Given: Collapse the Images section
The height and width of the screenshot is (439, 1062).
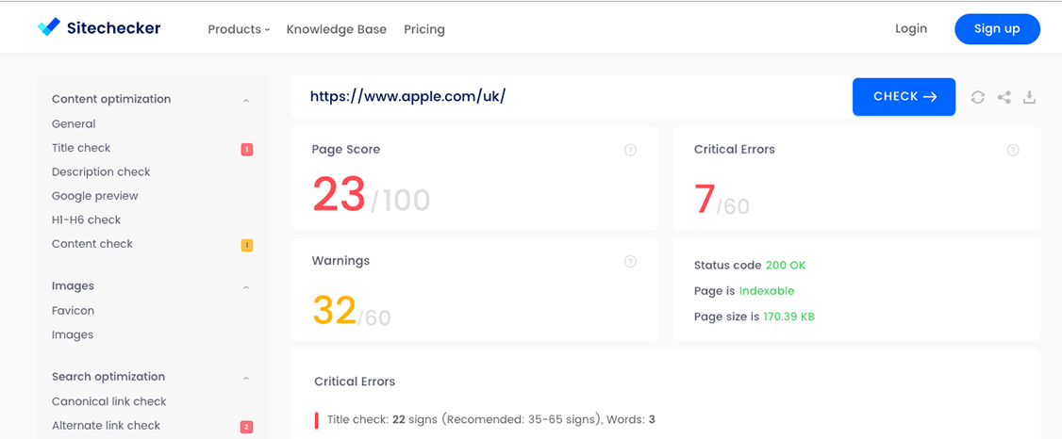Looking at the screenshot, I should pyautogui.click(x=246, y=286).
